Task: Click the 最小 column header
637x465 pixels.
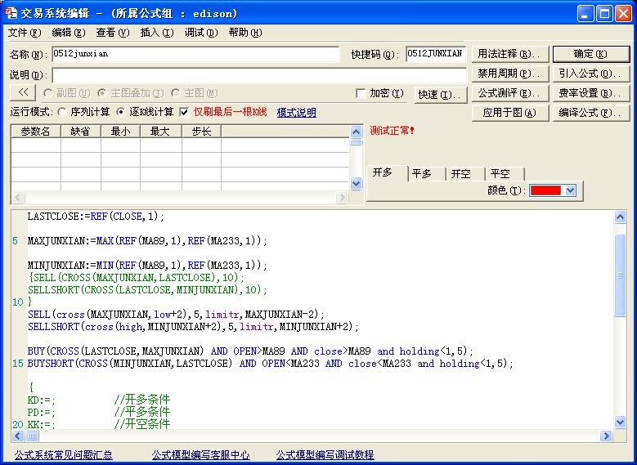Action: pos(120,132)
